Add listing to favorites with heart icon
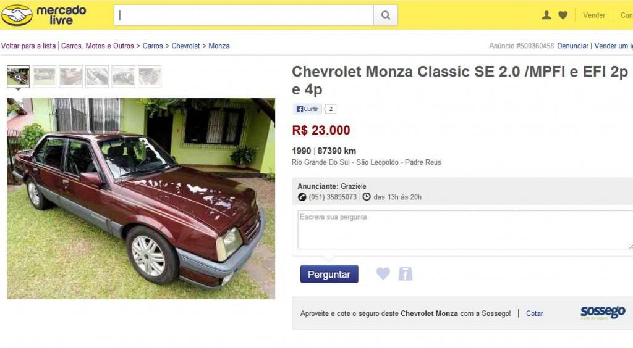633x348 pixels. [x=383, y=274]
